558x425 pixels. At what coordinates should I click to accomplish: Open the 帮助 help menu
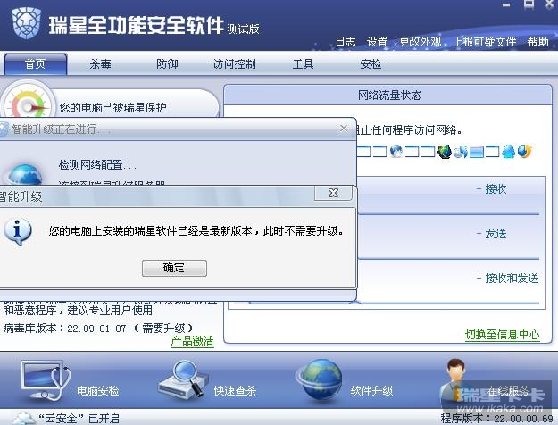click(537, 42)
